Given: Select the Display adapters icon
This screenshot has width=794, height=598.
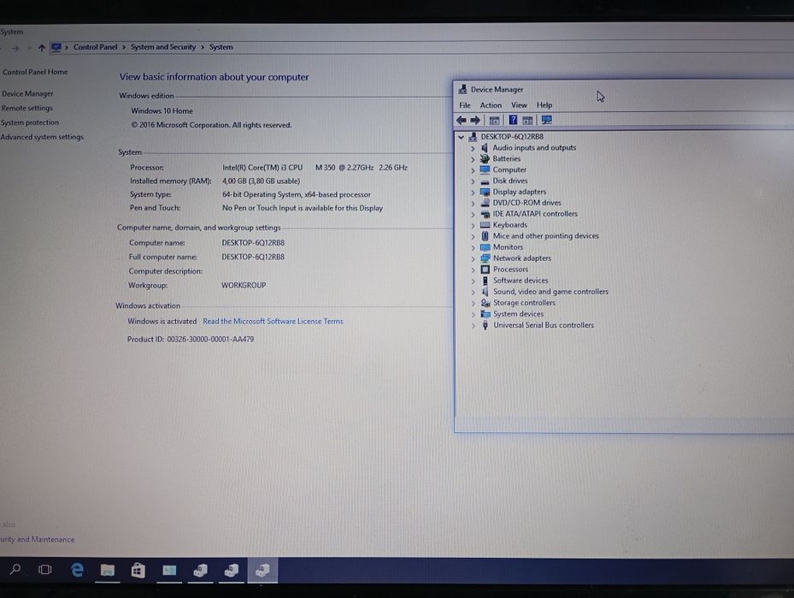Looking at the screenshot, I should [485, 192].
